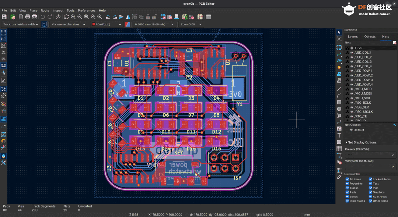Select the Add Text tool
398x217 pixels.
coord(339,136)
